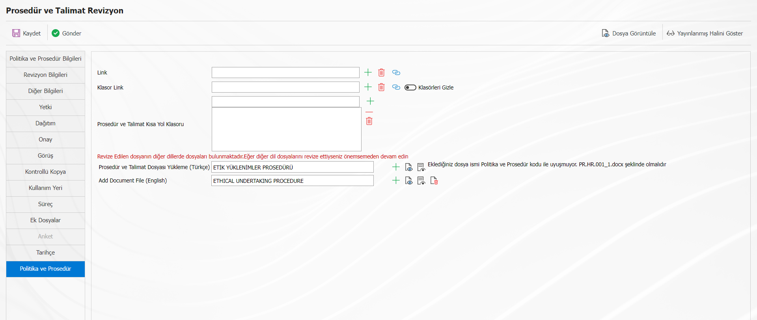The image size is (757, 320).
Task: Select the highlighted Politika ve Prosedür tab
Action: (45, 269)
